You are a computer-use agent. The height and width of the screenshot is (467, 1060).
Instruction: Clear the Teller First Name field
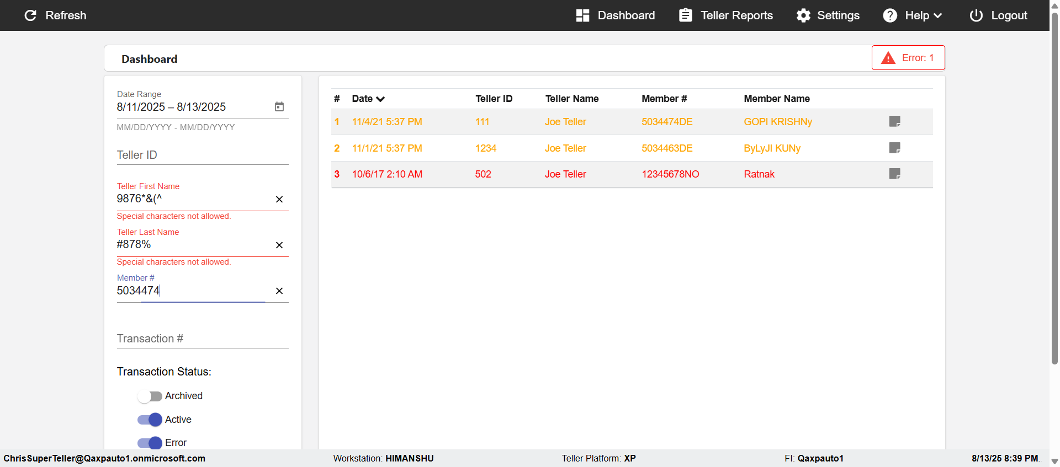pyautogui.click(x=279, y=199)
